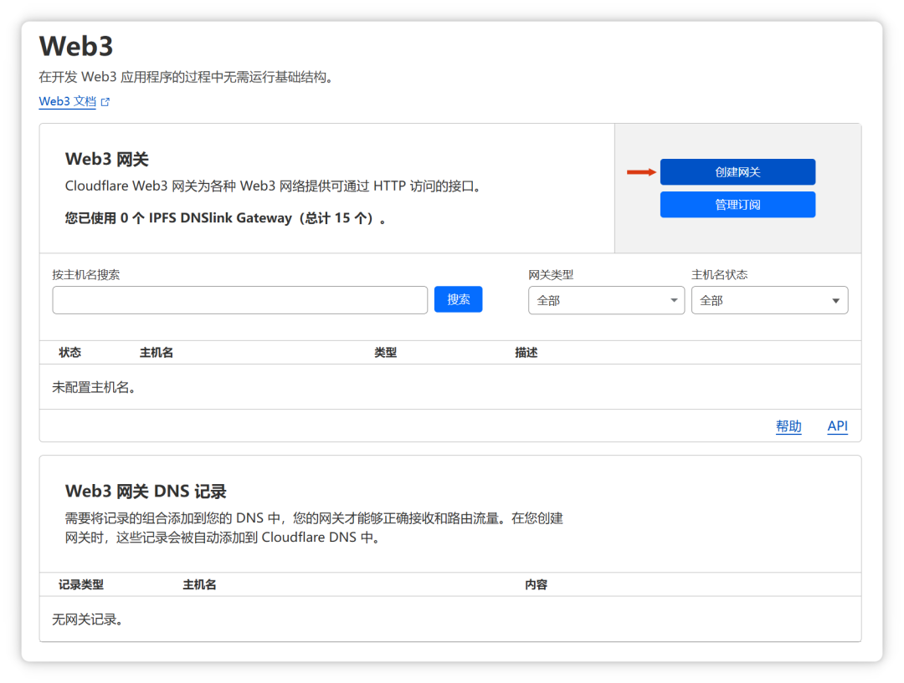Open 管理订阅 subscription management
Image resolution: width=904 pixels, height=683 pixels.
click(x=737, y=205)
